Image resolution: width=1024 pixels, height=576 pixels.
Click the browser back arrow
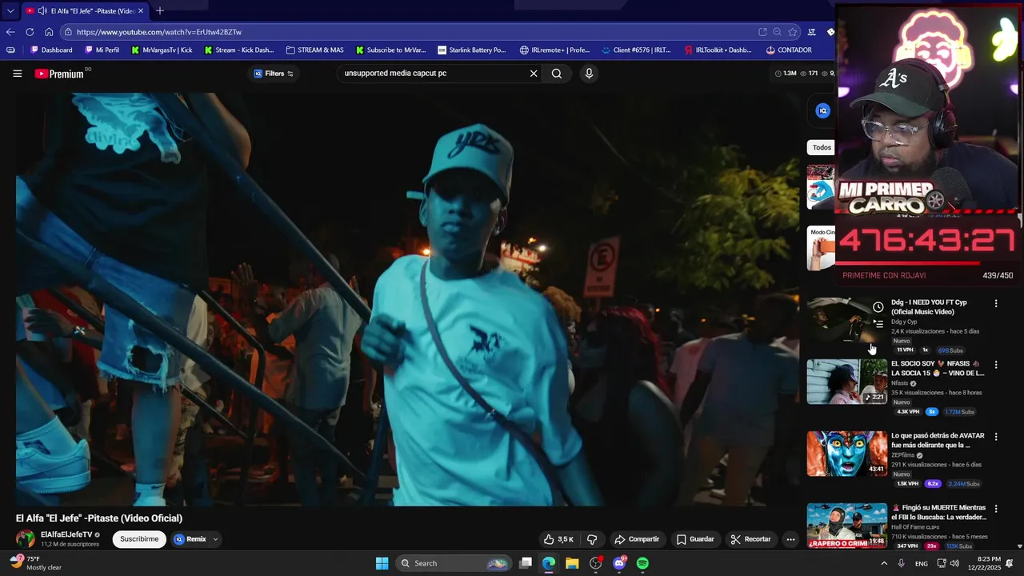tap(10, 32)
